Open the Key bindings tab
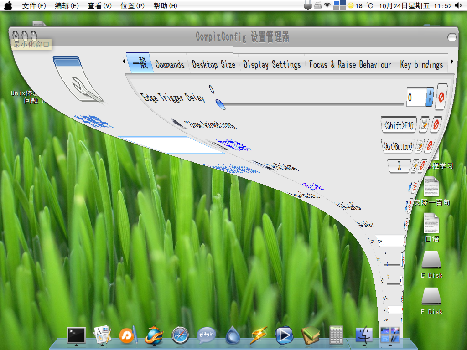 (x=421, y=64)
